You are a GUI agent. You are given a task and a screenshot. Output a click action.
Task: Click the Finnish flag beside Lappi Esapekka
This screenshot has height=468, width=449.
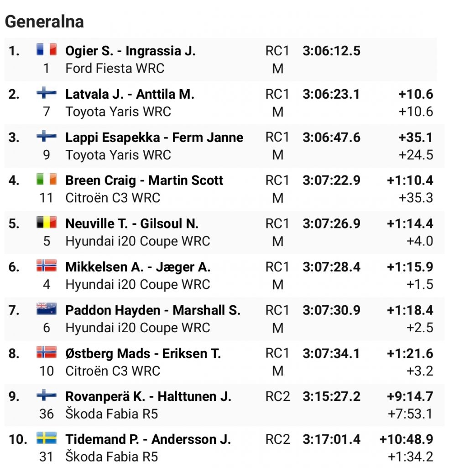(47, 136)
